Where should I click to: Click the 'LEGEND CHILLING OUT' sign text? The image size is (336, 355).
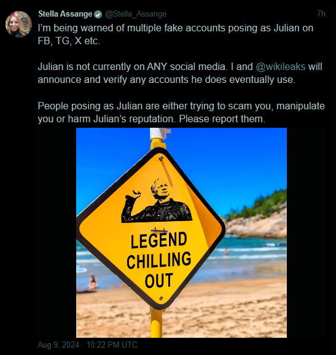(158, 260)
